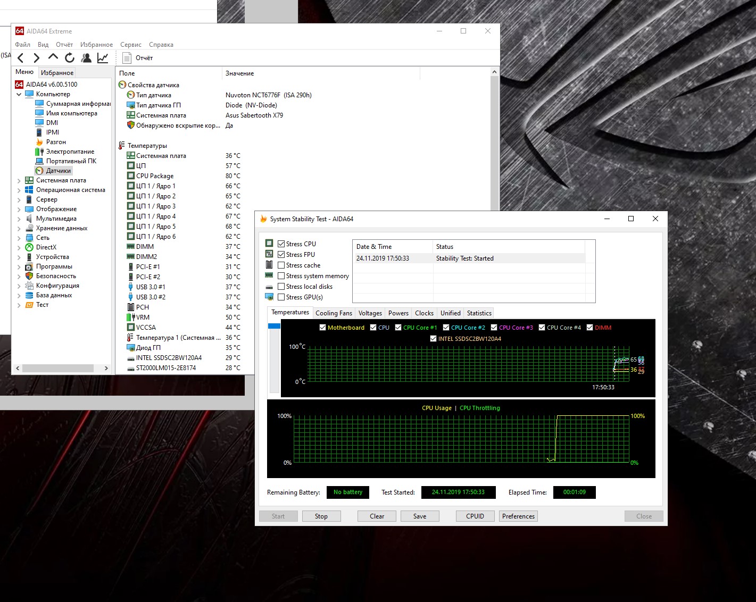
Task: Click the Forward navigation arrow icon
Action: click(x=36, y=58)
